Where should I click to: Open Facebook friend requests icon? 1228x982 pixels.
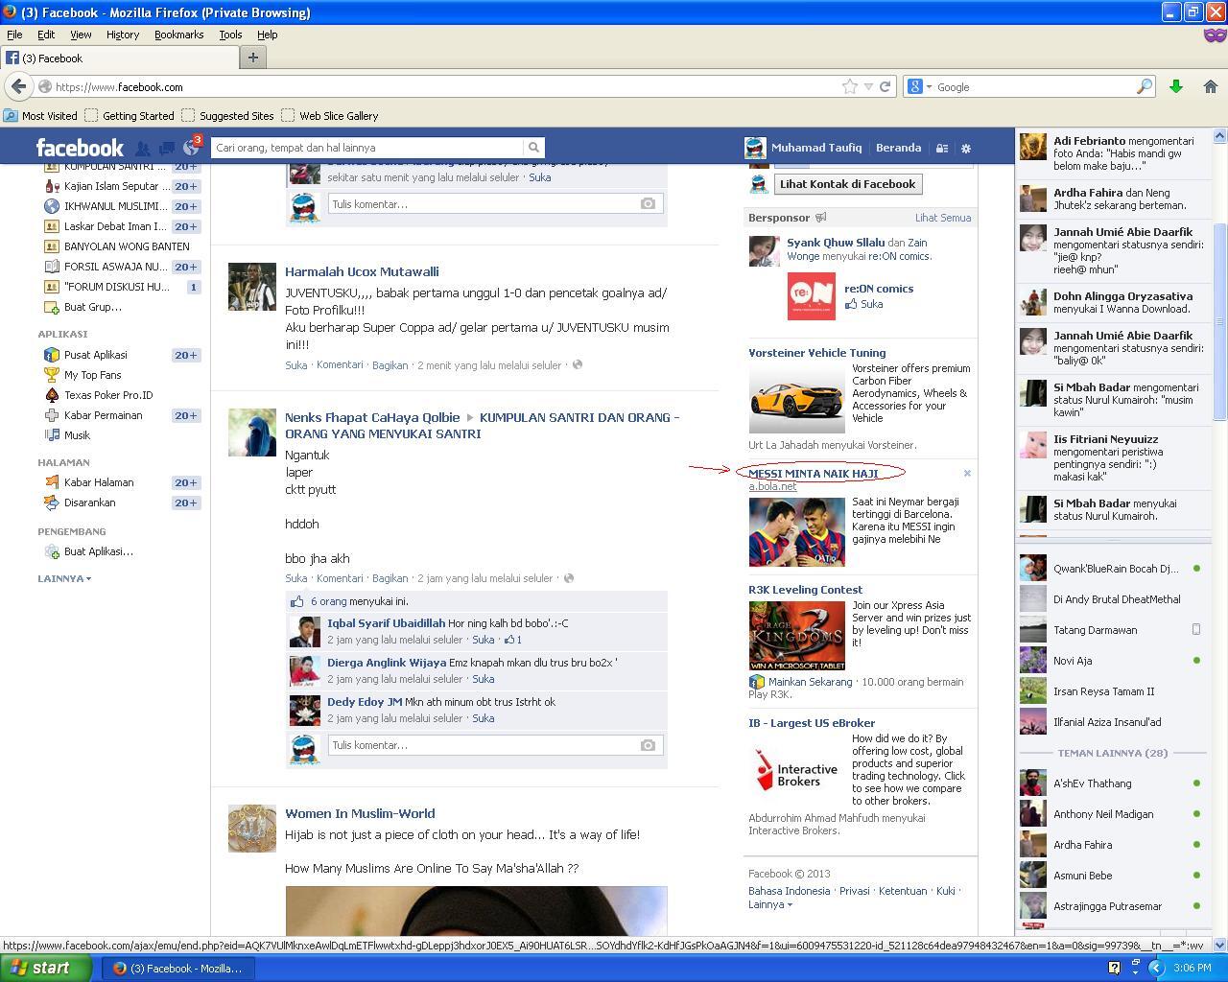click(x=143, y=148)
